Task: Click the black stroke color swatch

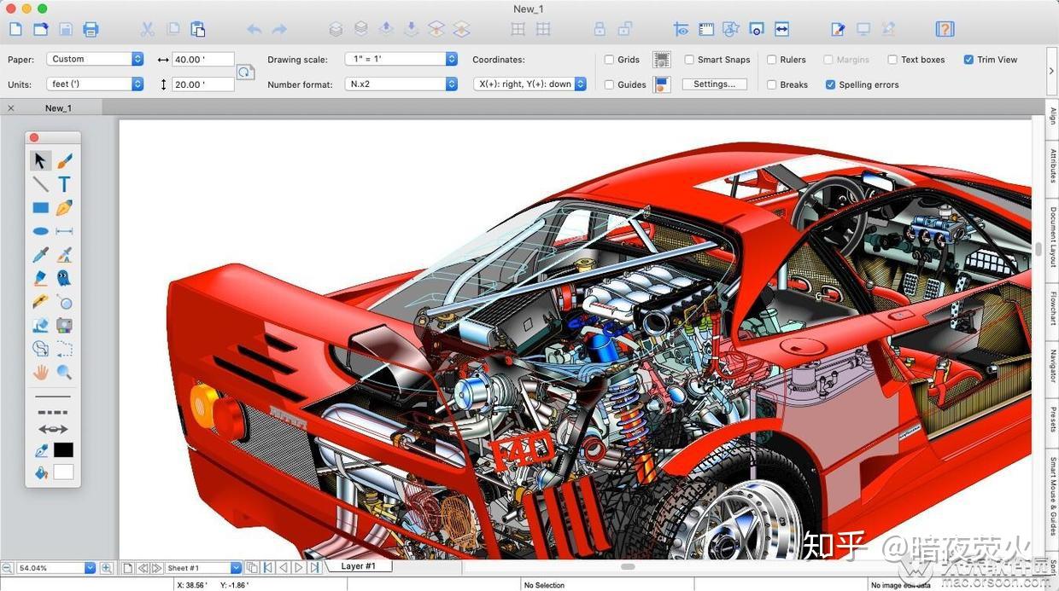Action: click(64, 449)
